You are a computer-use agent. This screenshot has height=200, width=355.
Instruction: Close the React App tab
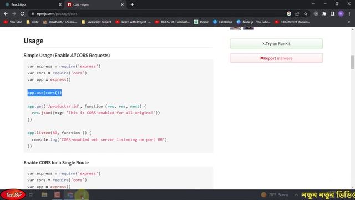(60, 4)
